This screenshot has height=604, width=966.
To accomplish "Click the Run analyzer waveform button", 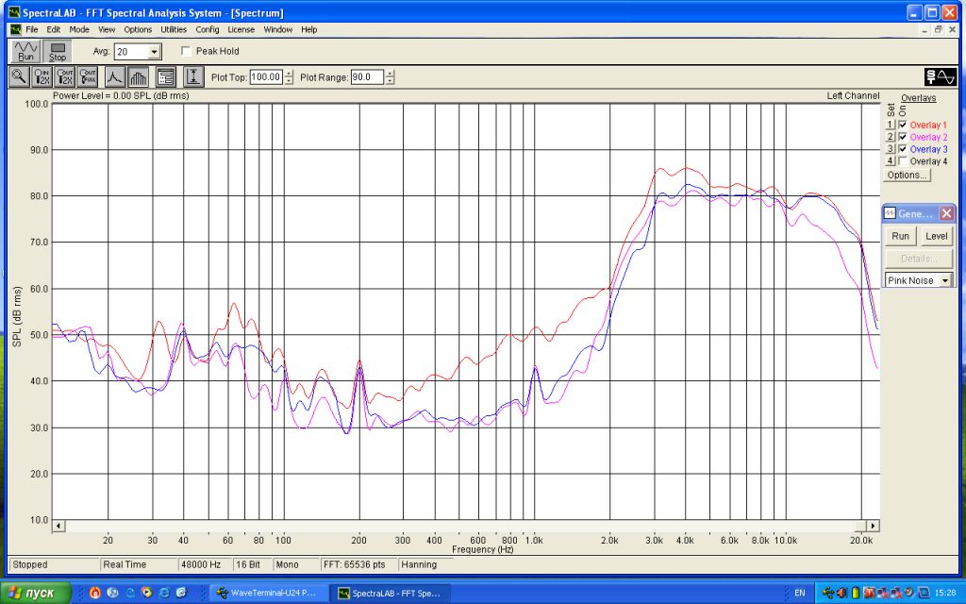I will [25, 51].
